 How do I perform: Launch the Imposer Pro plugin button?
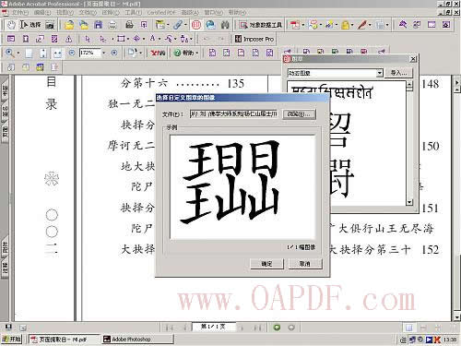[254, 39]
